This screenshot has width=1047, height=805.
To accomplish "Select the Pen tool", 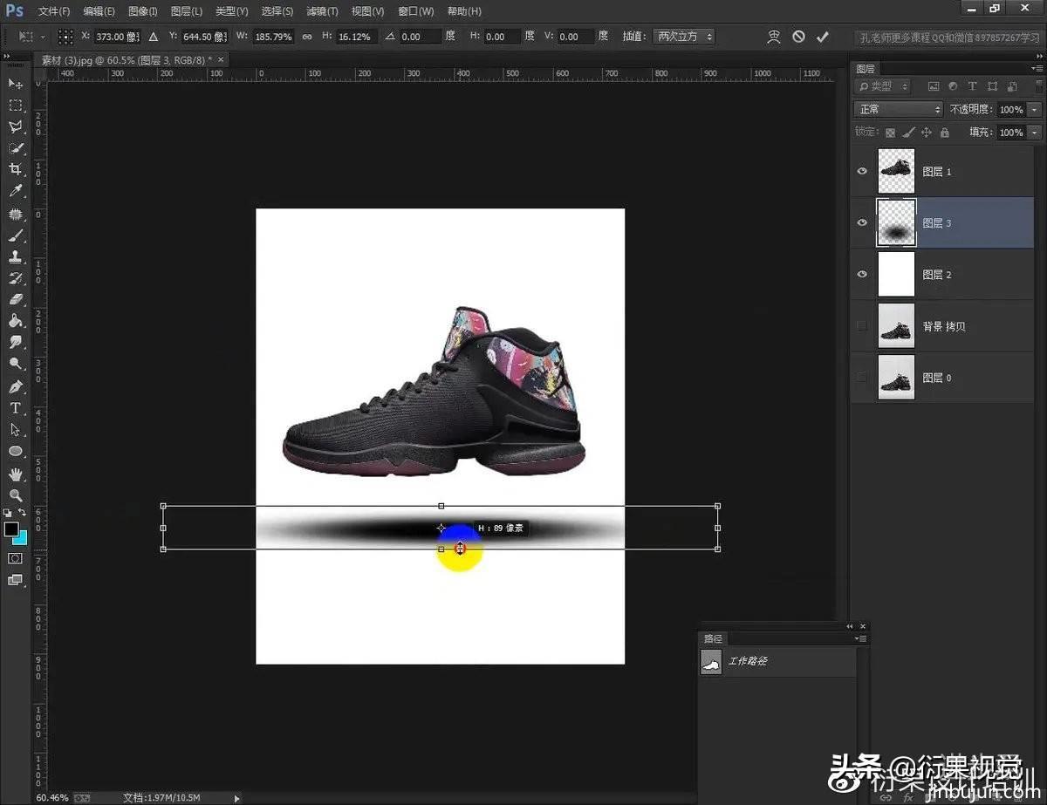I will [x=16, y=386].
